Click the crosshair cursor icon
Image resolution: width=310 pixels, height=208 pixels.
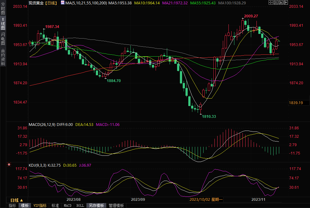[271, 3]
